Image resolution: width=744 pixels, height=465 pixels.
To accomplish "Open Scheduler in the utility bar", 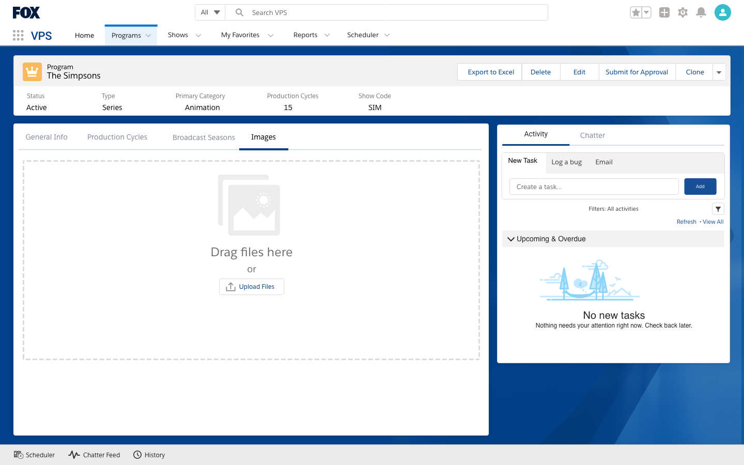I will (x=34, y=455).
